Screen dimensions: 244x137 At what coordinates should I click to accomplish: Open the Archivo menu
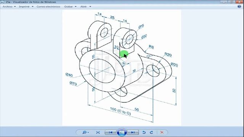(8, 6)
